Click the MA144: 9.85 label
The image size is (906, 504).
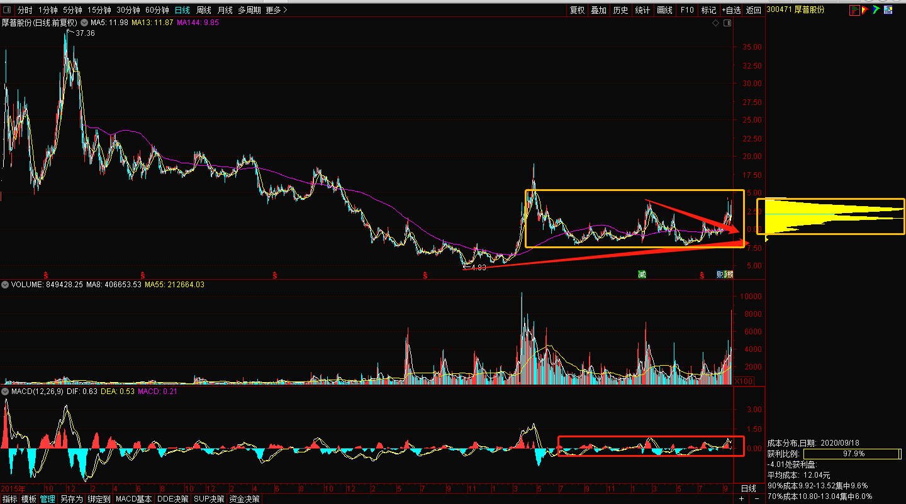[198, 23]
